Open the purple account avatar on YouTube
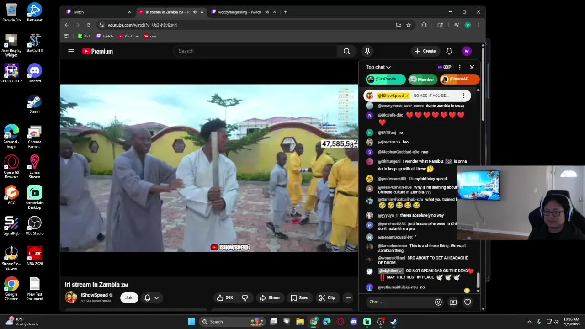The image size is (585, 329). point(467,51)
